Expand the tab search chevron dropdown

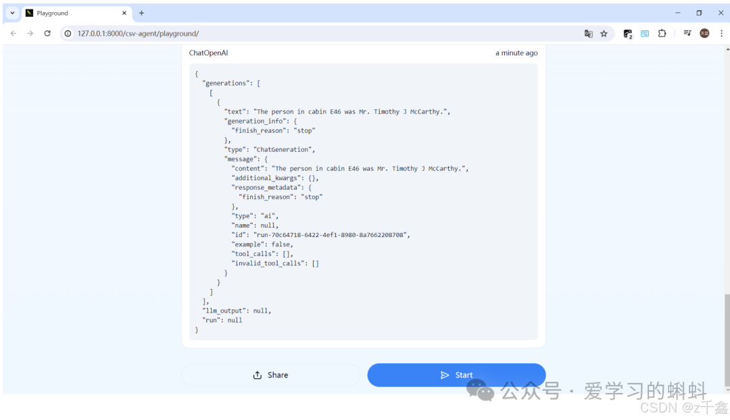(x=12, y=13)
